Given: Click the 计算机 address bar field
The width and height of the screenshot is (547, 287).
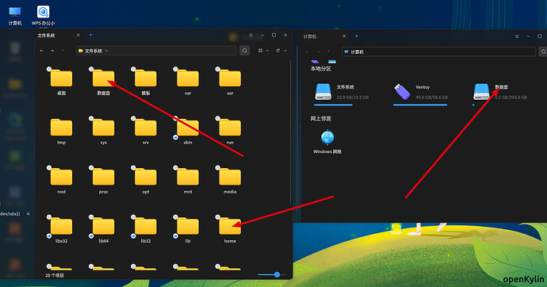Looking at the screenshot, I should (438, 52).
